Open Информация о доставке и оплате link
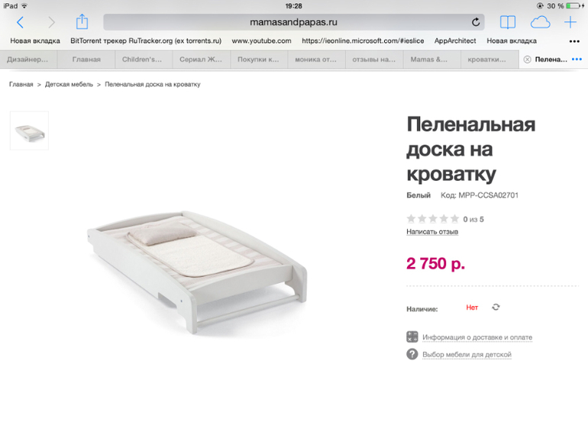This screenshot has height=441, width=588. pos(477,337)
